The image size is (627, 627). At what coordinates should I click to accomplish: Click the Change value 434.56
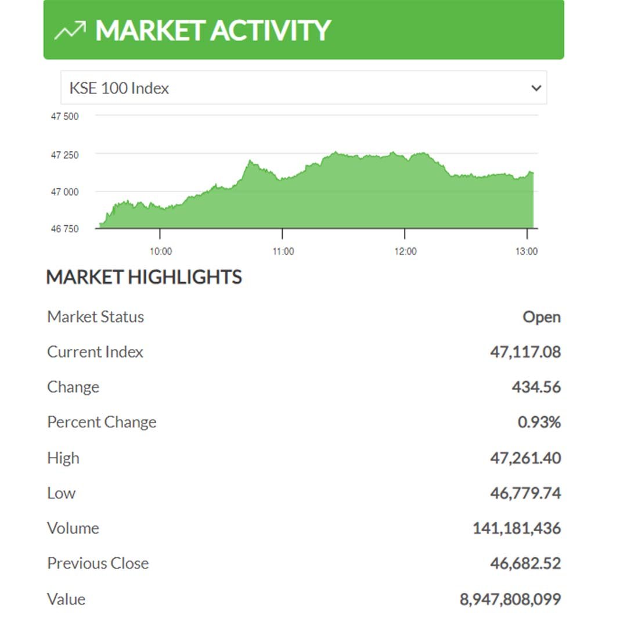536,387
